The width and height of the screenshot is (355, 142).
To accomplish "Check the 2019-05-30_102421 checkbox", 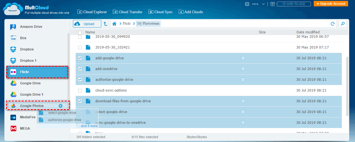I will pyautogui.click(x=80, y=47).
